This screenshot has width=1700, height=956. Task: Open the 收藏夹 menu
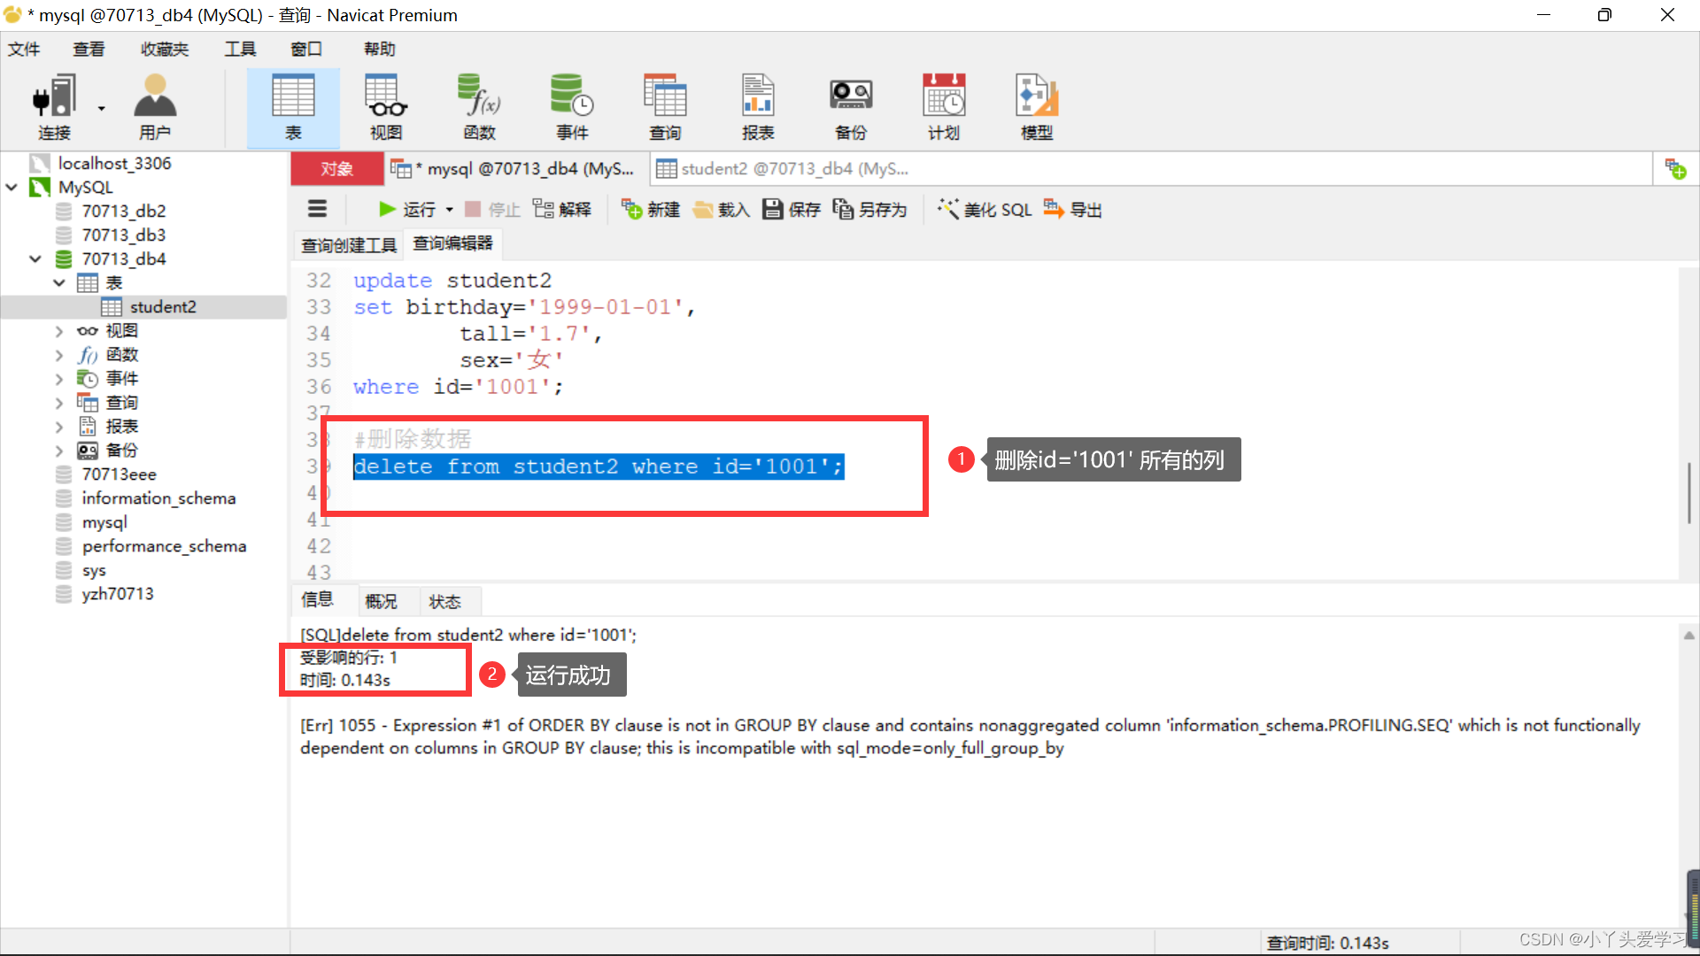[165, 49]
